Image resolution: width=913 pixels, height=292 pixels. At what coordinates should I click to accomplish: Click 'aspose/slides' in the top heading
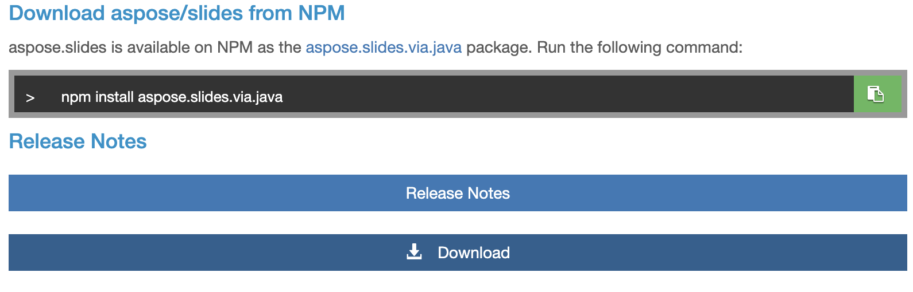[177, 13]
